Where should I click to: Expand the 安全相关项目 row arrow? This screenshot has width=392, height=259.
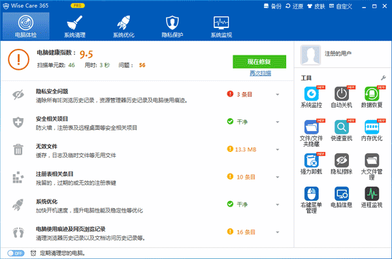[x=278, y=122]
